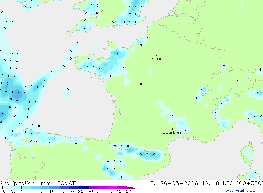Screen dimensions: 263x193
Task: Click the legend scale label '0.5'
Action: 14,191
